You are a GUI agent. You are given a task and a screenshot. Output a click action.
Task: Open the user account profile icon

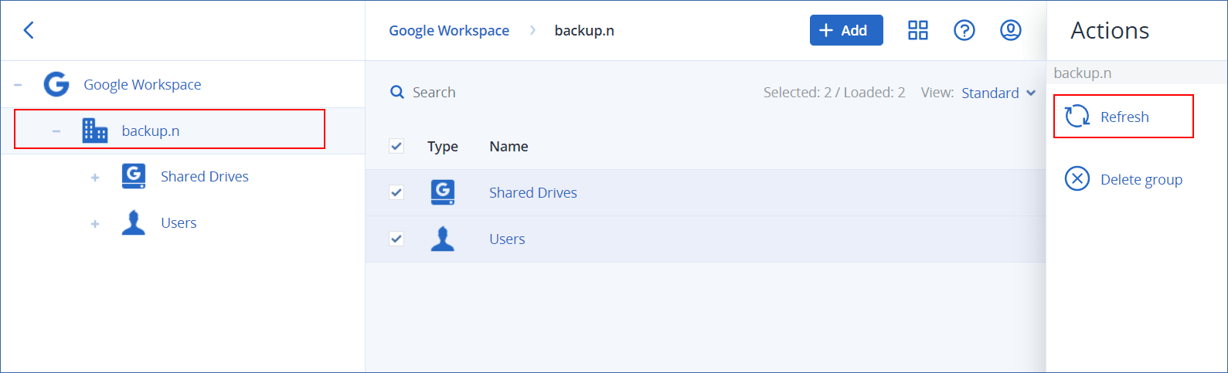(1010, 30)
